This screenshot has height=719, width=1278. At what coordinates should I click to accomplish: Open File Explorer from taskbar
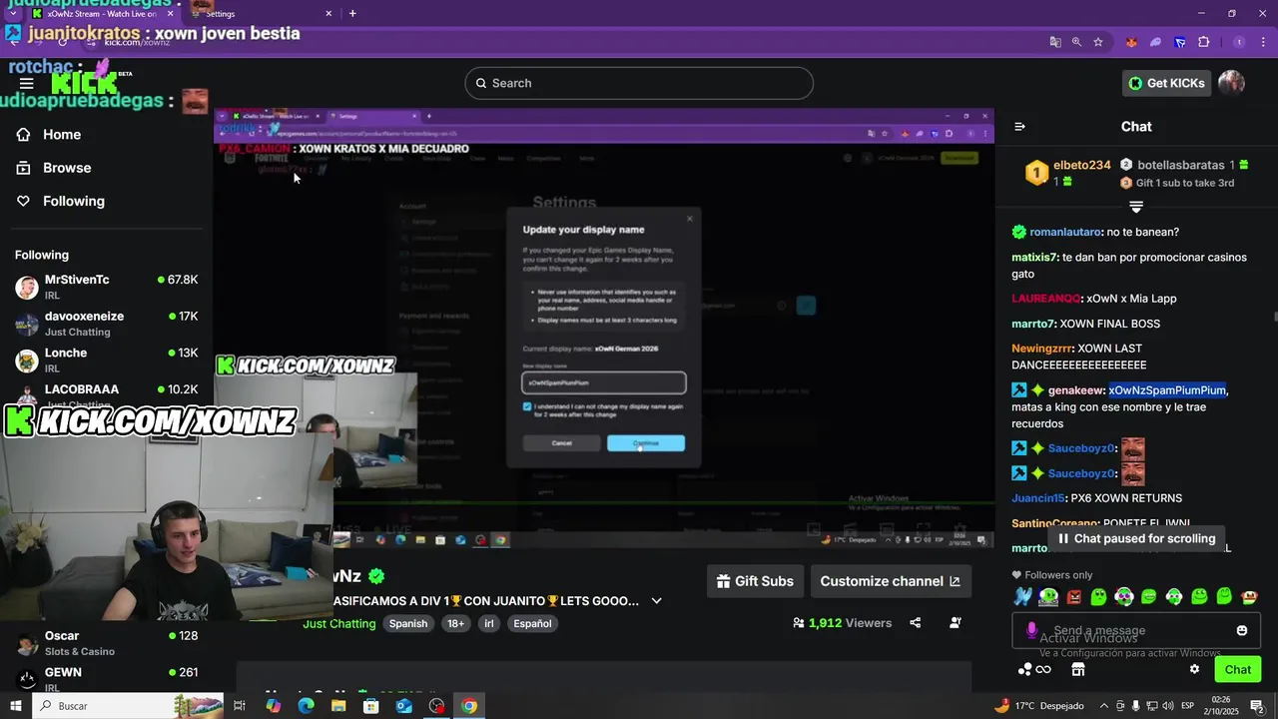click(338, 706)
